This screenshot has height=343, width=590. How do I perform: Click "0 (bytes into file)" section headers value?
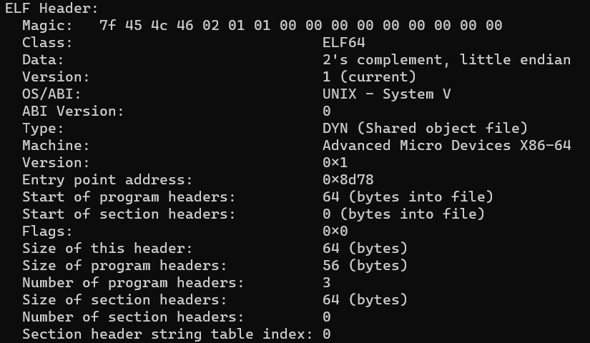[403, 214]
